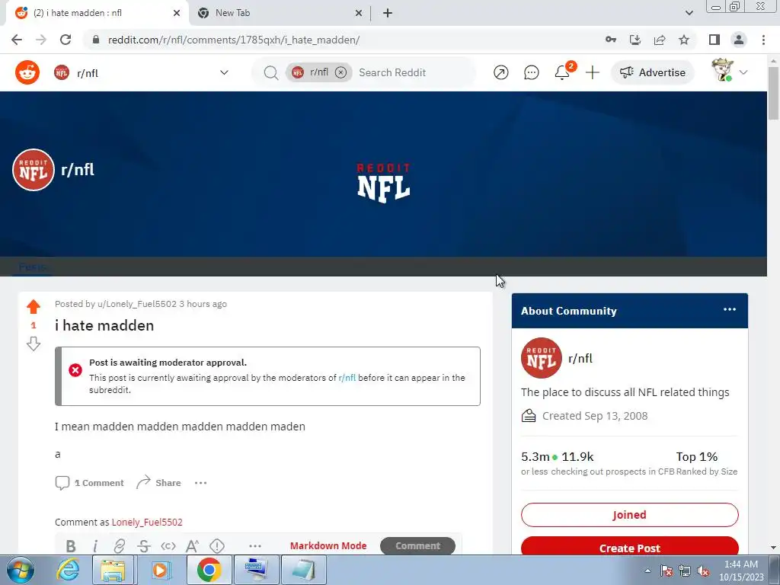Open the notifications bell
This screenshot has height=585, width=780.
pos(562,72)
